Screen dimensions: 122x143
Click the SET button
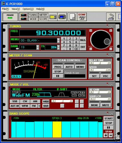[x=94, y=76]
